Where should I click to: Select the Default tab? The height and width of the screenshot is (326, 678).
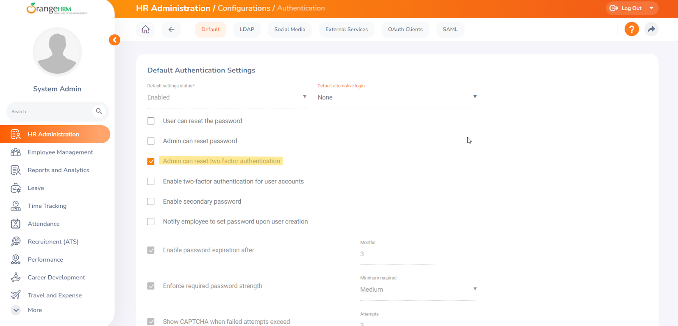211,29
